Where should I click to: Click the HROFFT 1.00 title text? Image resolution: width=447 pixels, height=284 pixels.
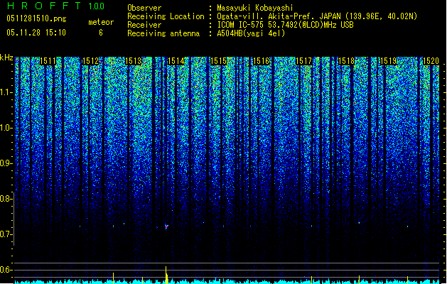pos(56,6)
